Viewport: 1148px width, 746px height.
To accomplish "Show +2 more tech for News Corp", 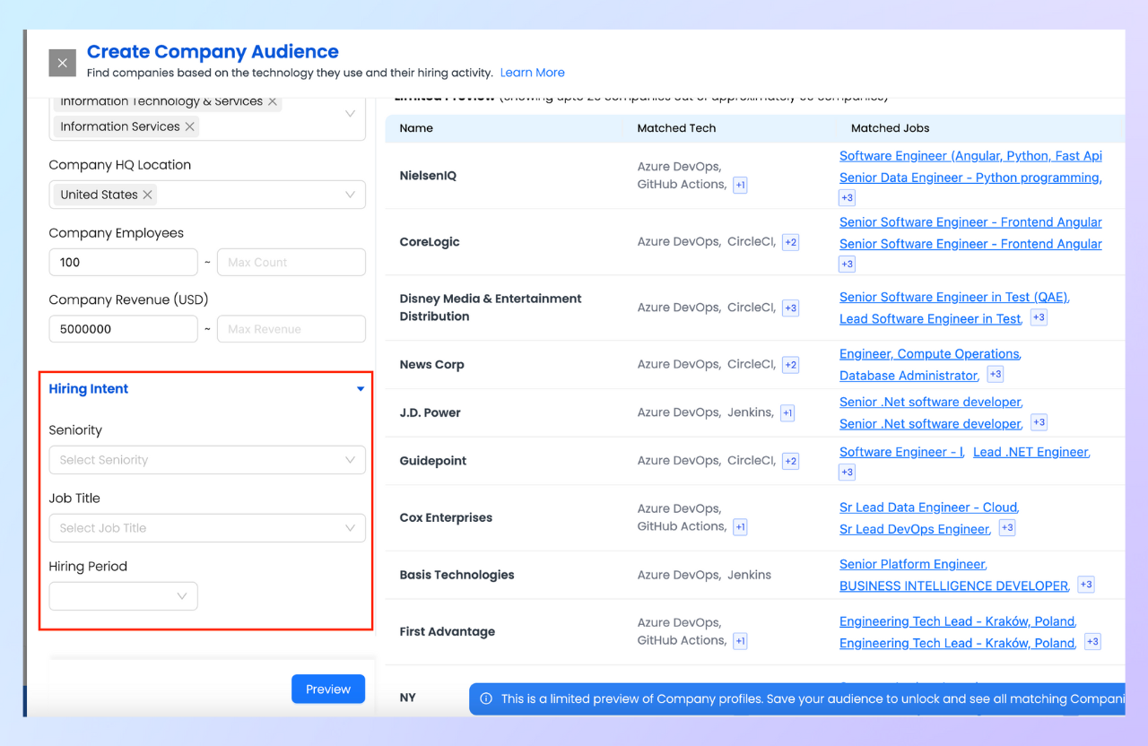I will (790, 365).
